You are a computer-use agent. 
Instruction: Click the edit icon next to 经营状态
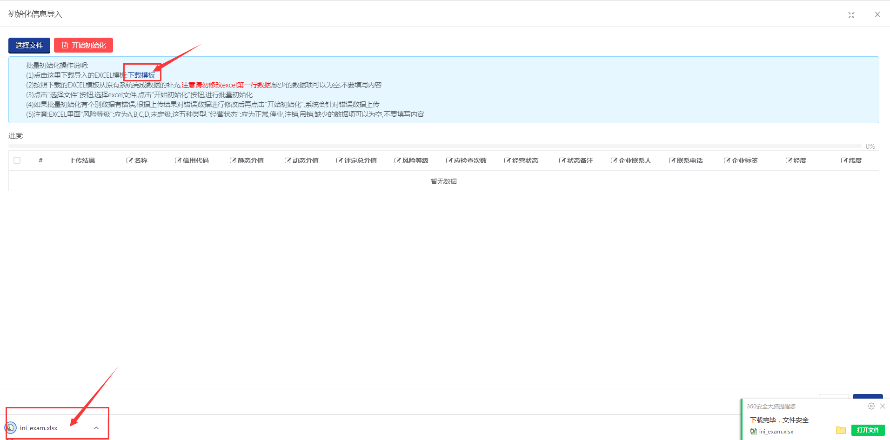[507, 160]
